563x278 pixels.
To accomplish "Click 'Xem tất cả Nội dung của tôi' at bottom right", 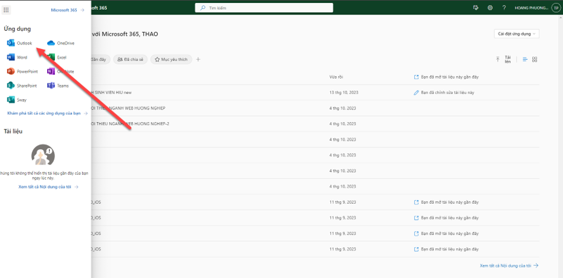I will [509, 266].
